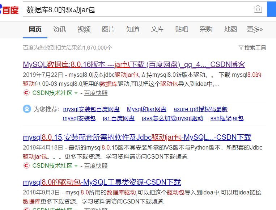Open suggestion jar 百度网盘
276x210 pixels.
pyautogui.click(x=119, y=118)
